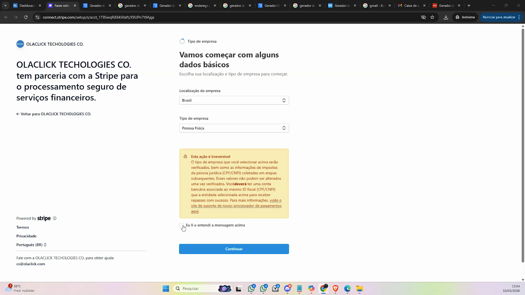Open the Brave browser from the taskbar

(x=335, y=288)
